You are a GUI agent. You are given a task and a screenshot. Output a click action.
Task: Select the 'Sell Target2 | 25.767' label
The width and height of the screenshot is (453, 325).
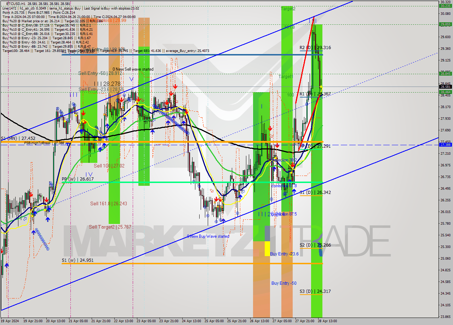[x=110, y=227]
